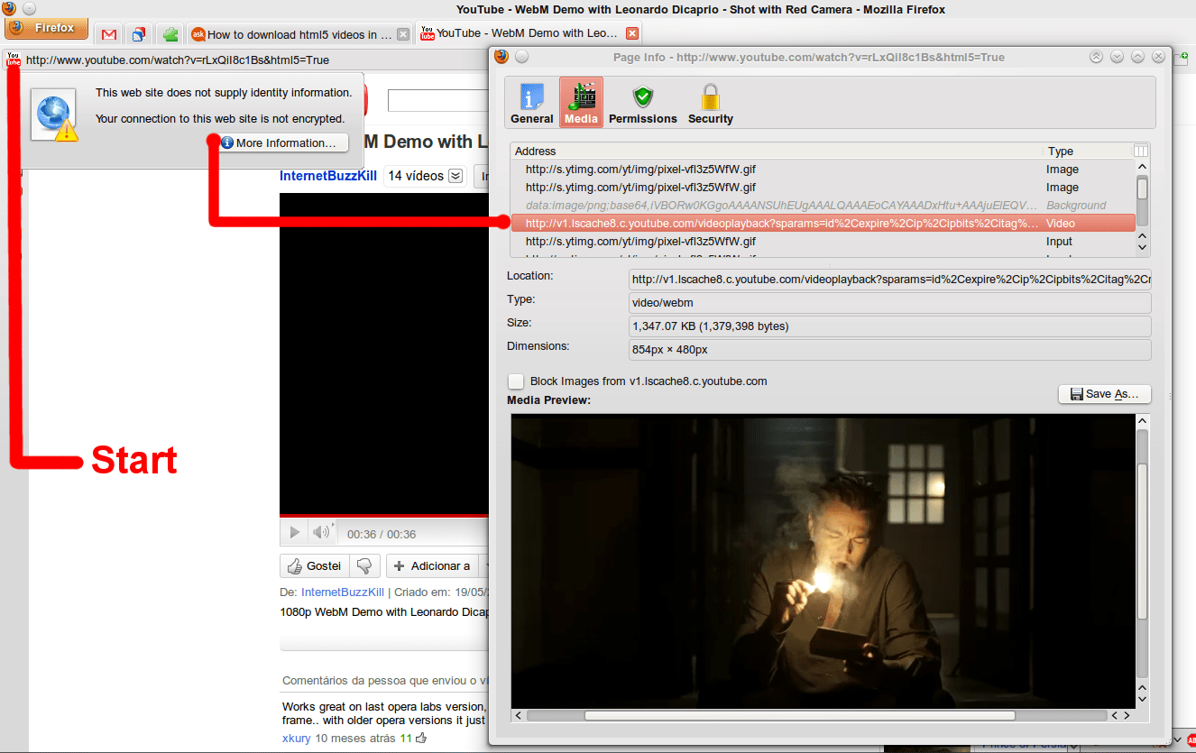1196x753 pixels.
Task: Open the green pinned tab icon
Action: [170, 34]
